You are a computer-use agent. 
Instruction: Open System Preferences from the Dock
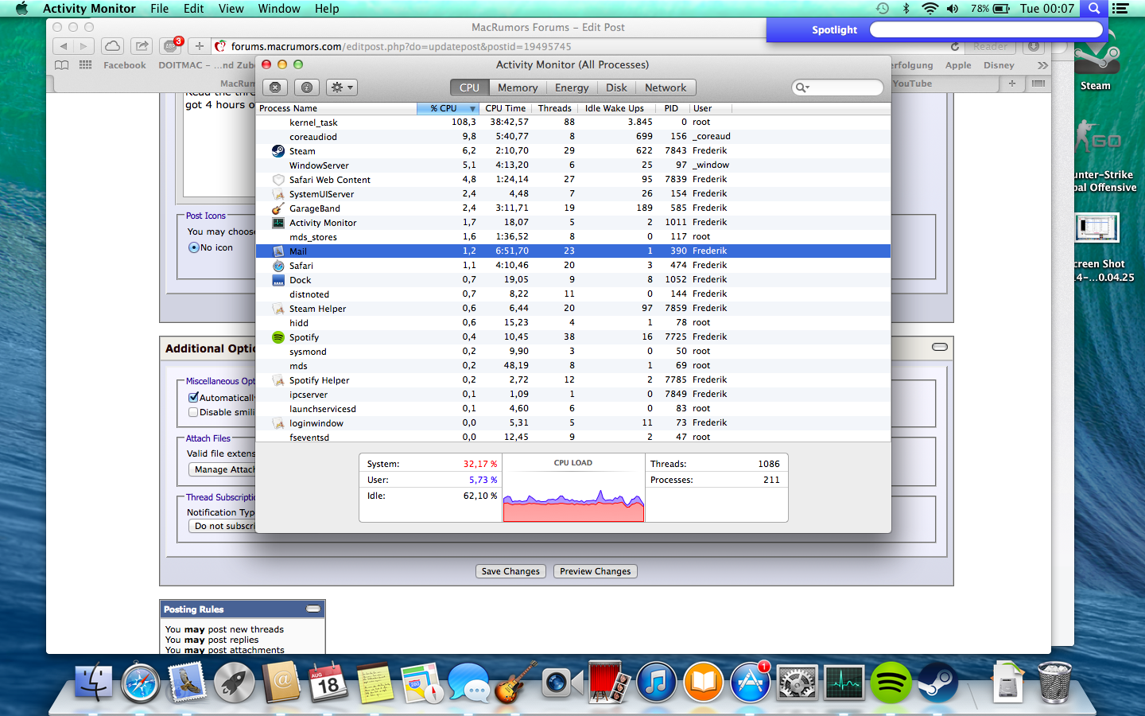coord(798,683)
